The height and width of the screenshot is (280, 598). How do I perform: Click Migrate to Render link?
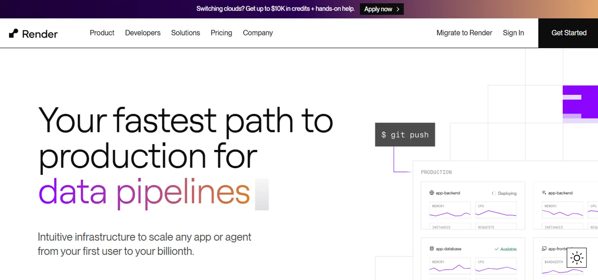(x=464, y=33)
